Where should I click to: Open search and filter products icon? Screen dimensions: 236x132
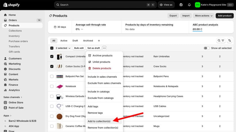point(221,41)
